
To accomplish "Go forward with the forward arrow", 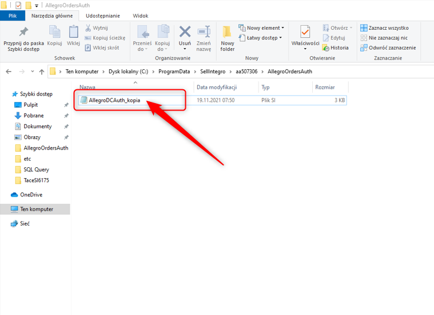I will 22,72.
